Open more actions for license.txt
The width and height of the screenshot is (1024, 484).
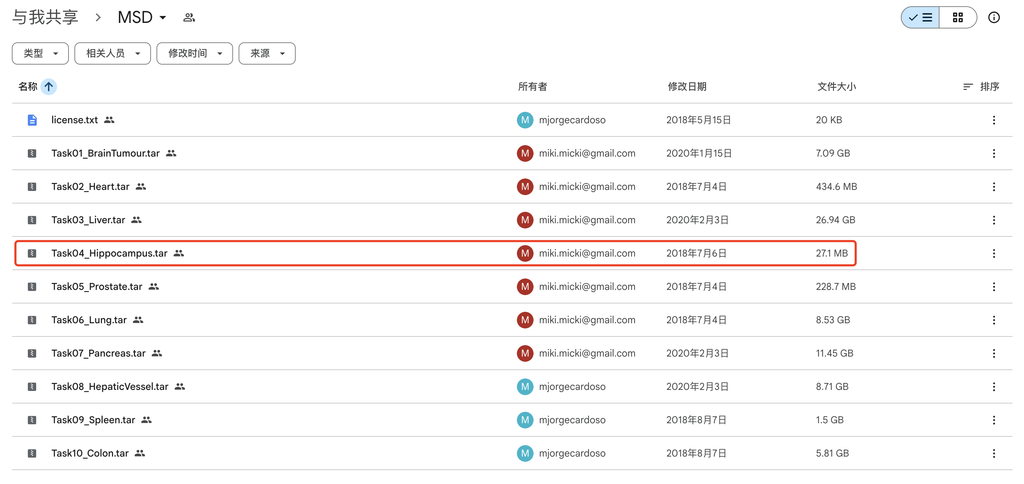click(x=993, y=120)
